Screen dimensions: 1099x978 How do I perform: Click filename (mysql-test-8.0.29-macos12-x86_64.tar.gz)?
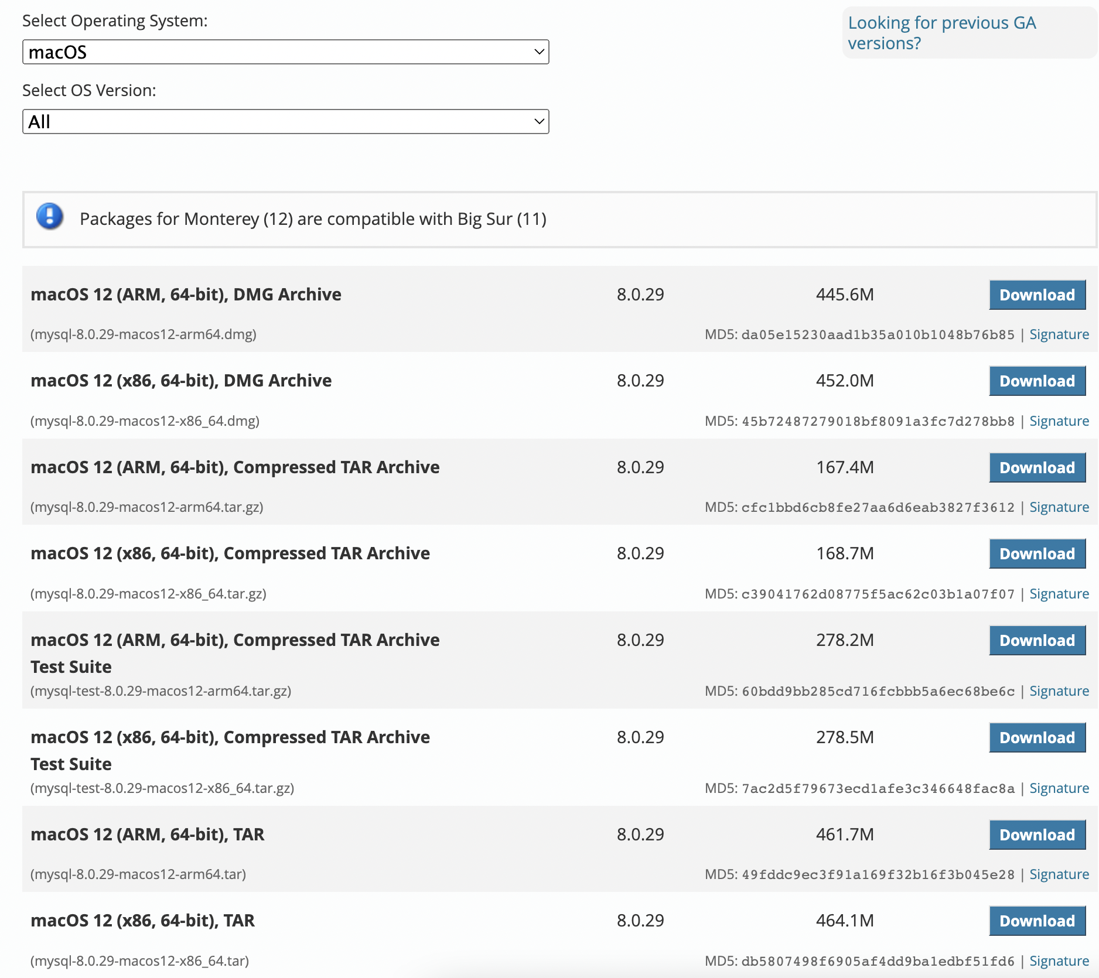(x=162, y=788)
